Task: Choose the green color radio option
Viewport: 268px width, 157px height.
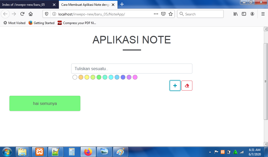Action: [99, 77]
